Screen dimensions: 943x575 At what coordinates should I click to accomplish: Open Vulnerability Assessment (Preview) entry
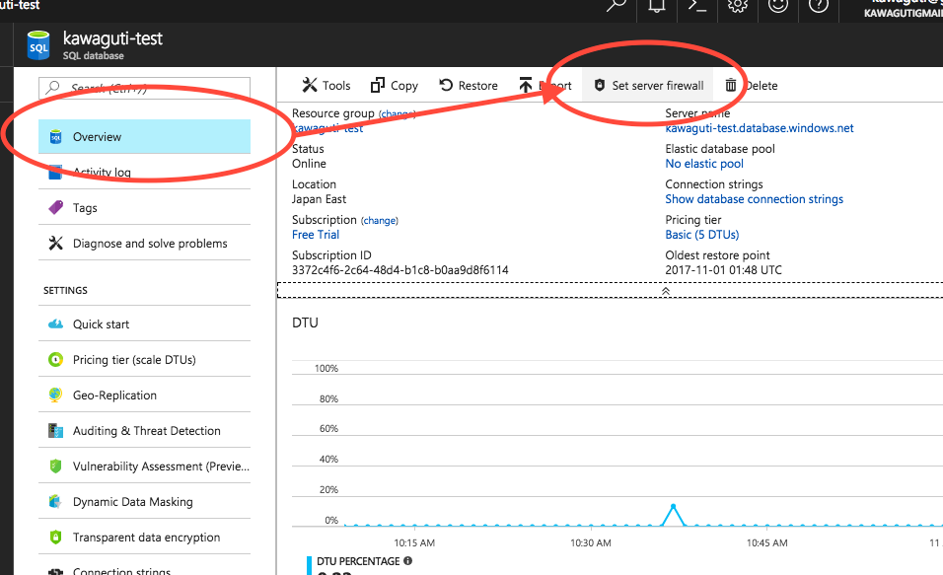tap(144, 467)
